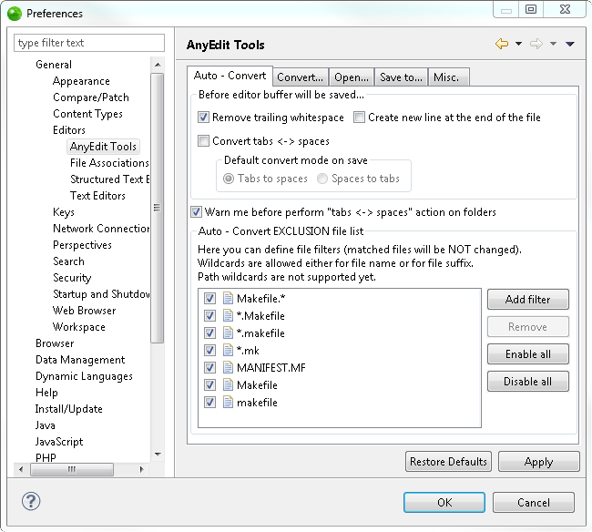
Task: Select Appearance in the preferences tree
Action: click(81, 81)
